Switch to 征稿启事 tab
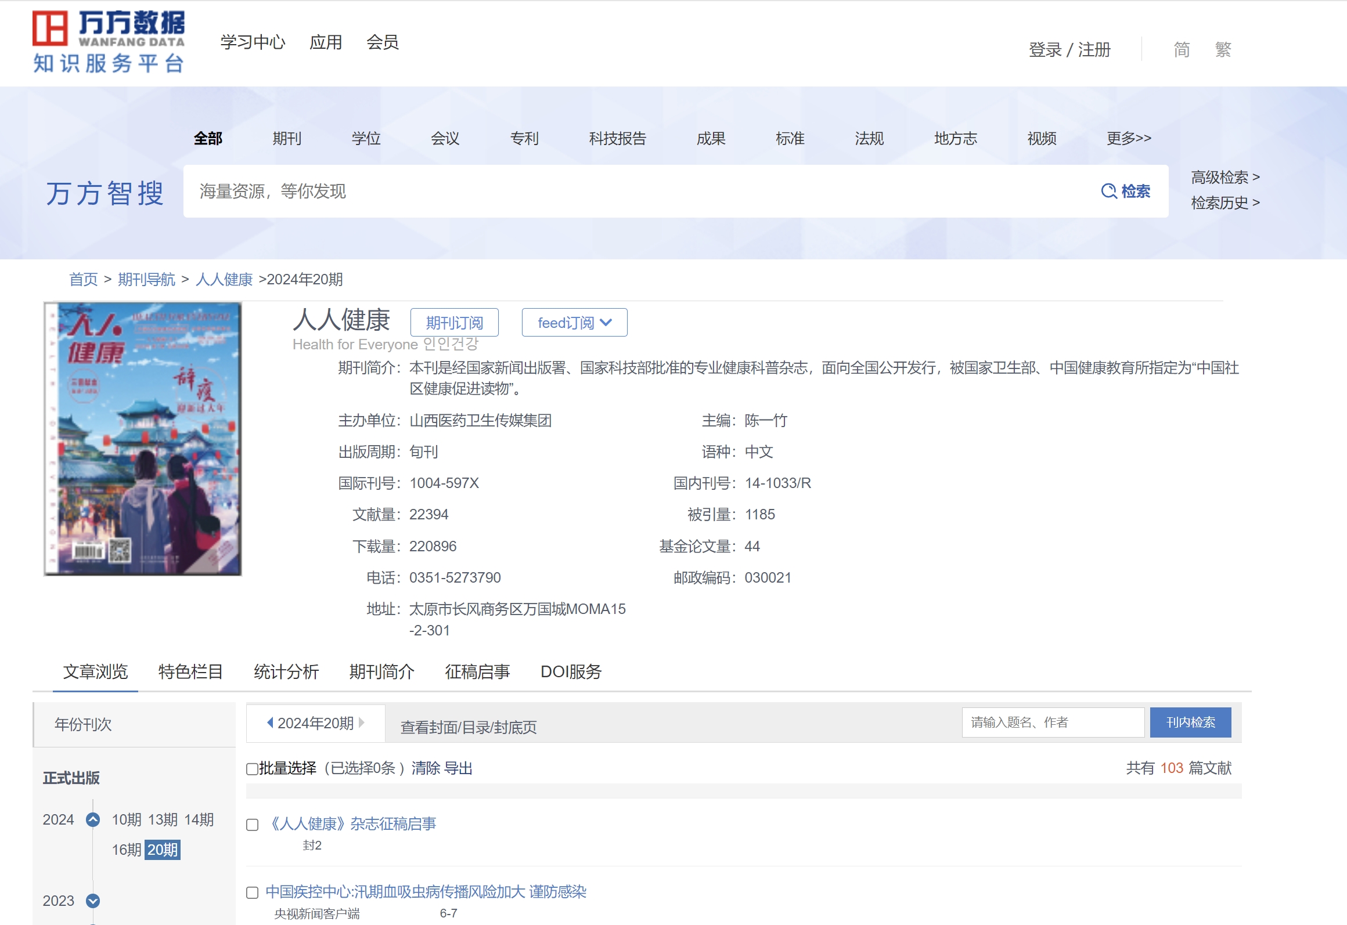This screenshot has height=925, width=1347. [x=477, y=671]
